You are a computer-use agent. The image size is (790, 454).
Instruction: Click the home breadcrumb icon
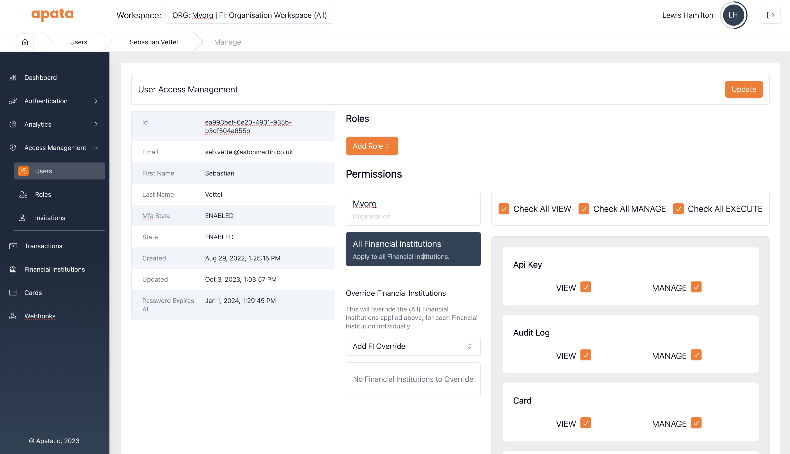tap(25, 42)
